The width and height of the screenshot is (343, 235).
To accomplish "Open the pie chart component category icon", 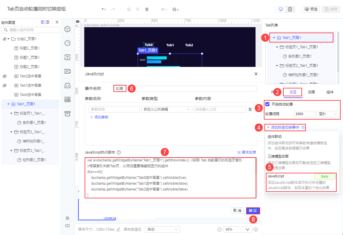I will [x=67, y=43].
